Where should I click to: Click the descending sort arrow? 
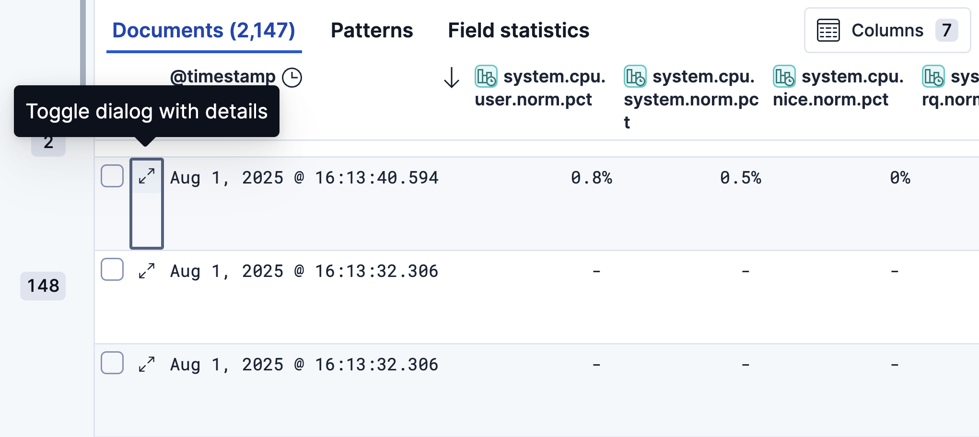450,78
